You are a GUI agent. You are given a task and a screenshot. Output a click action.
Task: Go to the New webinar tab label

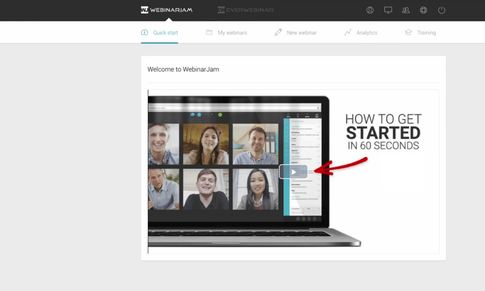pyautogui.click(x=302, y=33)
